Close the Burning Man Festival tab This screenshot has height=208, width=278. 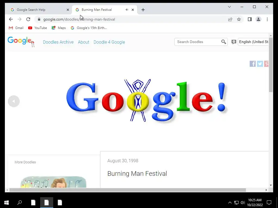click(x=133, y=10)
